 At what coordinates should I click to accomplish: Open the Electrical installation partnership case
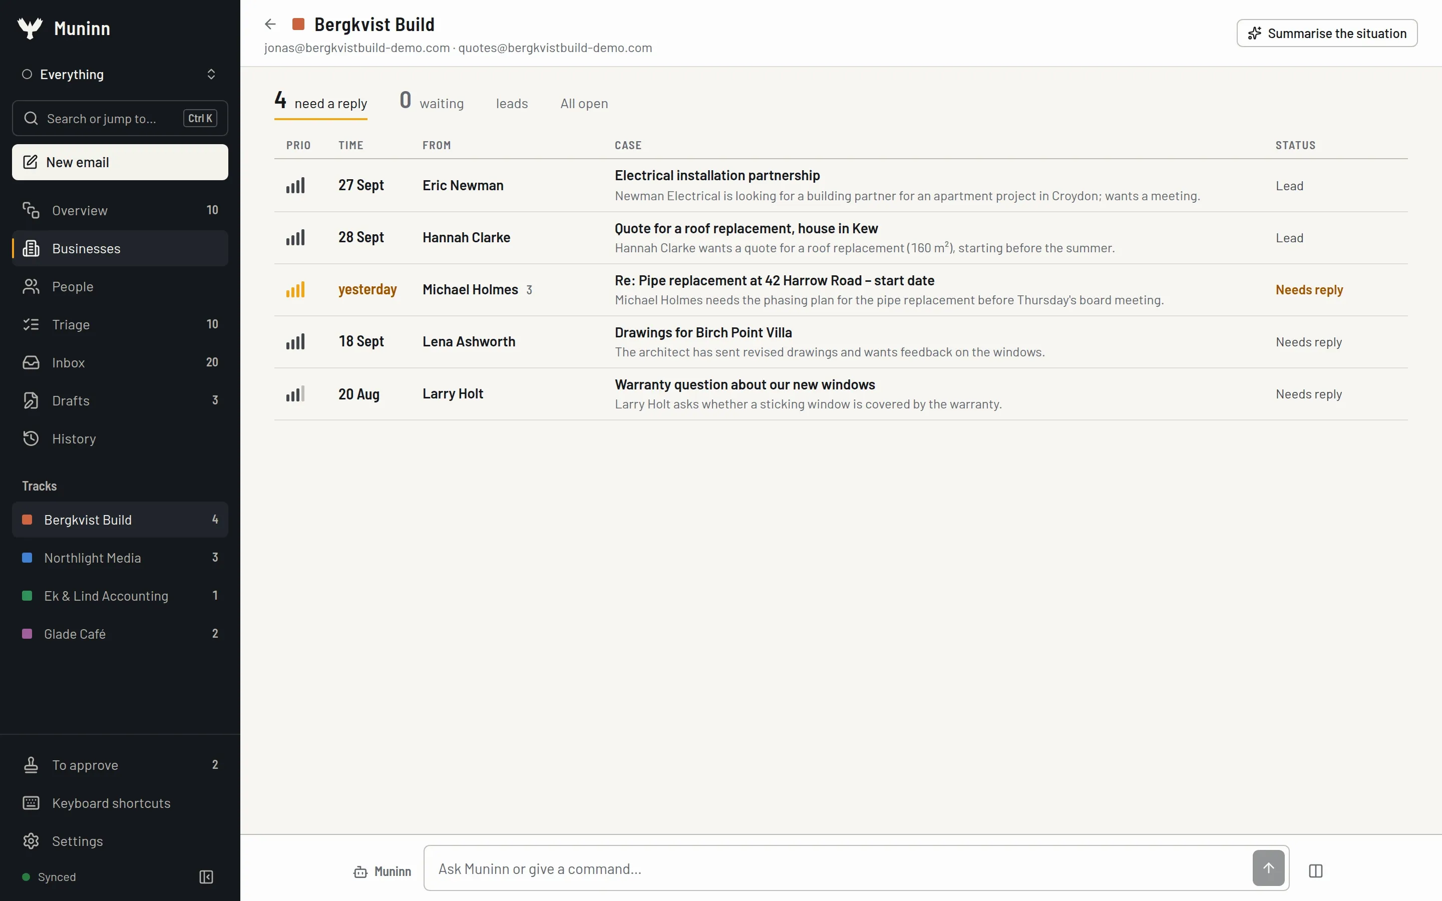(841, 185)
